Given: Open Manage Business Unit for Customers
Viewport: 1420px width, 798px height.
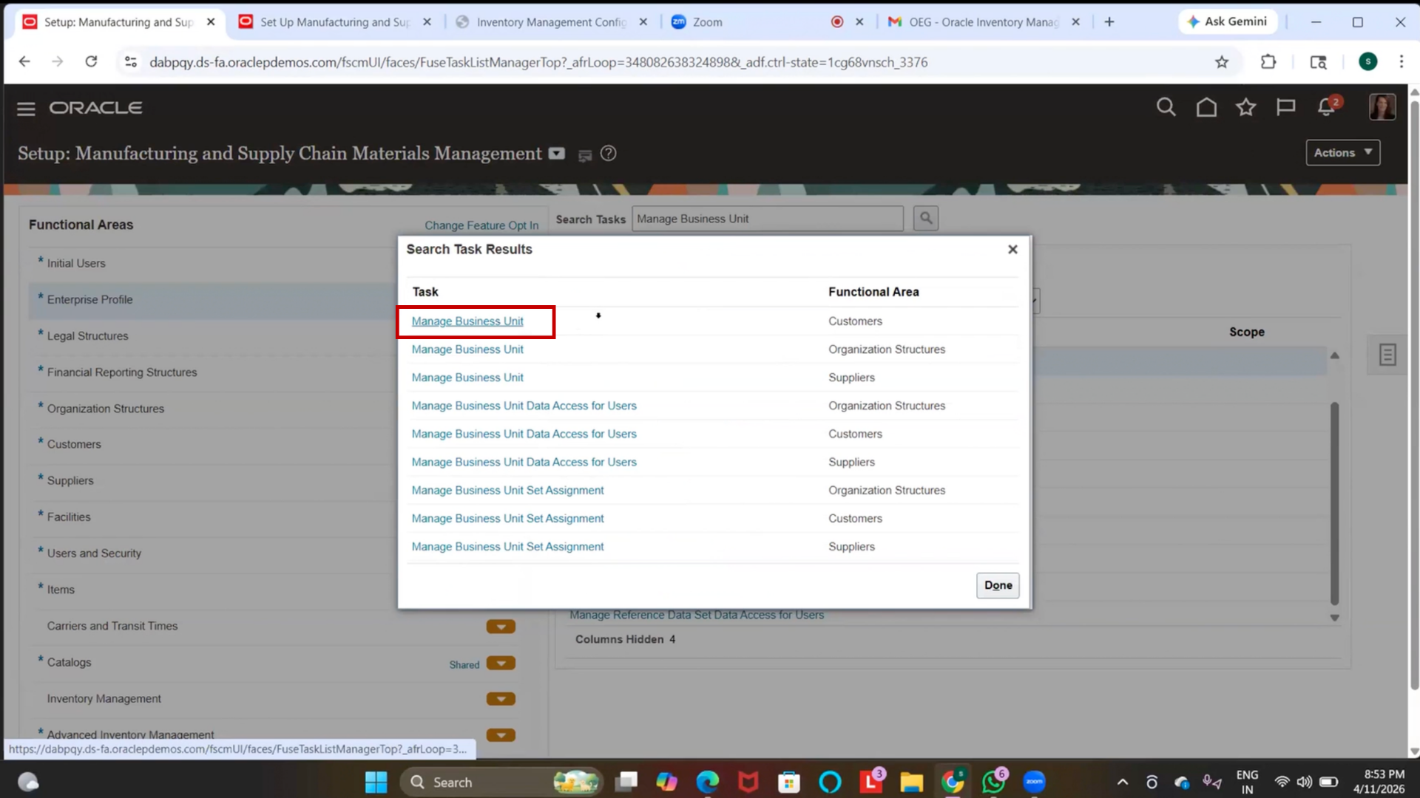Looking at the screenshot, I should click(467, 321).
